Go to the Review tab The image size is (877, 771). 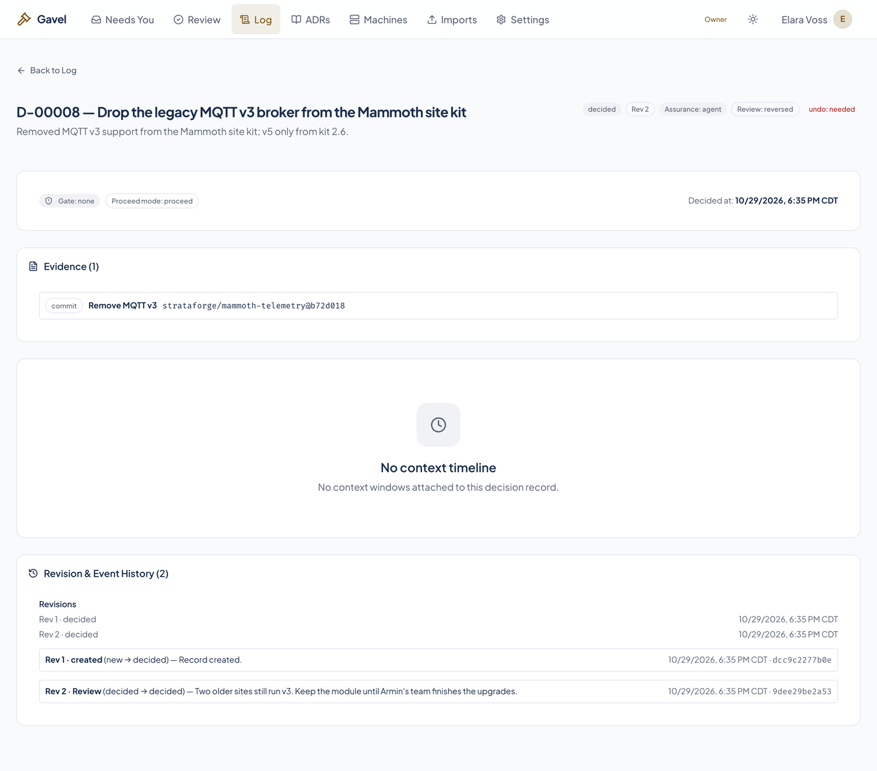click(197, 19)
